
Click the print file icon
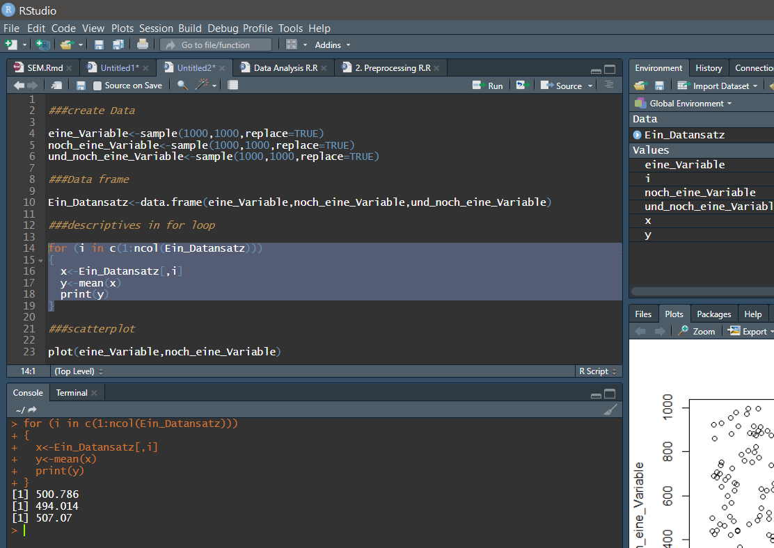click(143, 45)
